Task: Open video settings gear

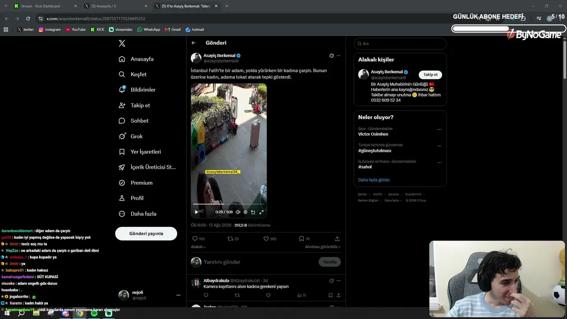Action: pos(245,212)
